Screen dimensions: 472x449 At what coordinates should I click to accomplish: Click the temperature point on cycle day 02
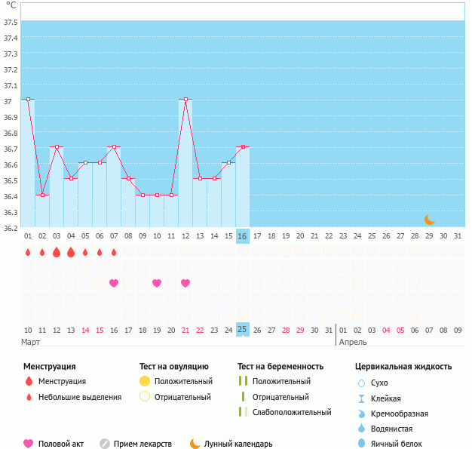pyautogui.click(x=42, y=195)
